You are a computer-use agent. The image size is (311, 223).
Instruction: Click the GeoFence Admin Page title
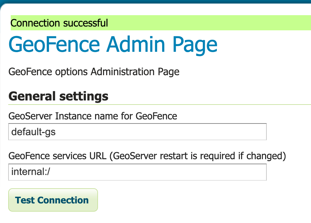[x=113, y=45]
